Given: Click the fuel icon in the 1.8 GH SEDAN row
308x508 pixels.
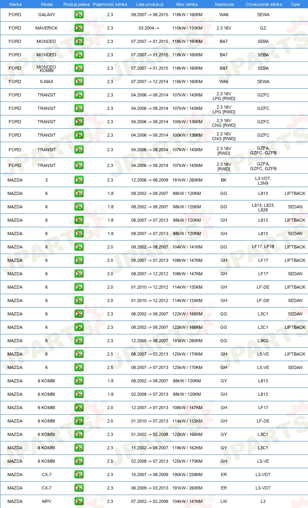Looking at the screenshot, I should pyautogui.click(x=79, y=234).
